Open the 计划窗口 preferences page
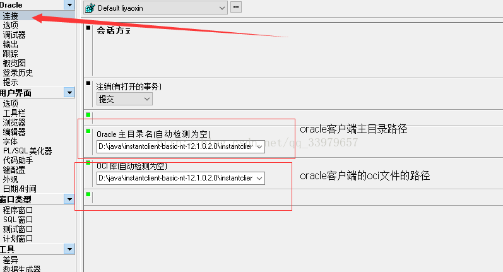503x272 pixels. [18, 239]
